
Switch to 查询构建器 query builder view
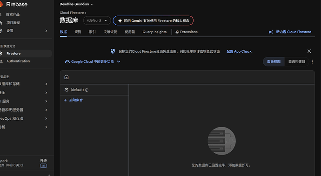(297, 61)
